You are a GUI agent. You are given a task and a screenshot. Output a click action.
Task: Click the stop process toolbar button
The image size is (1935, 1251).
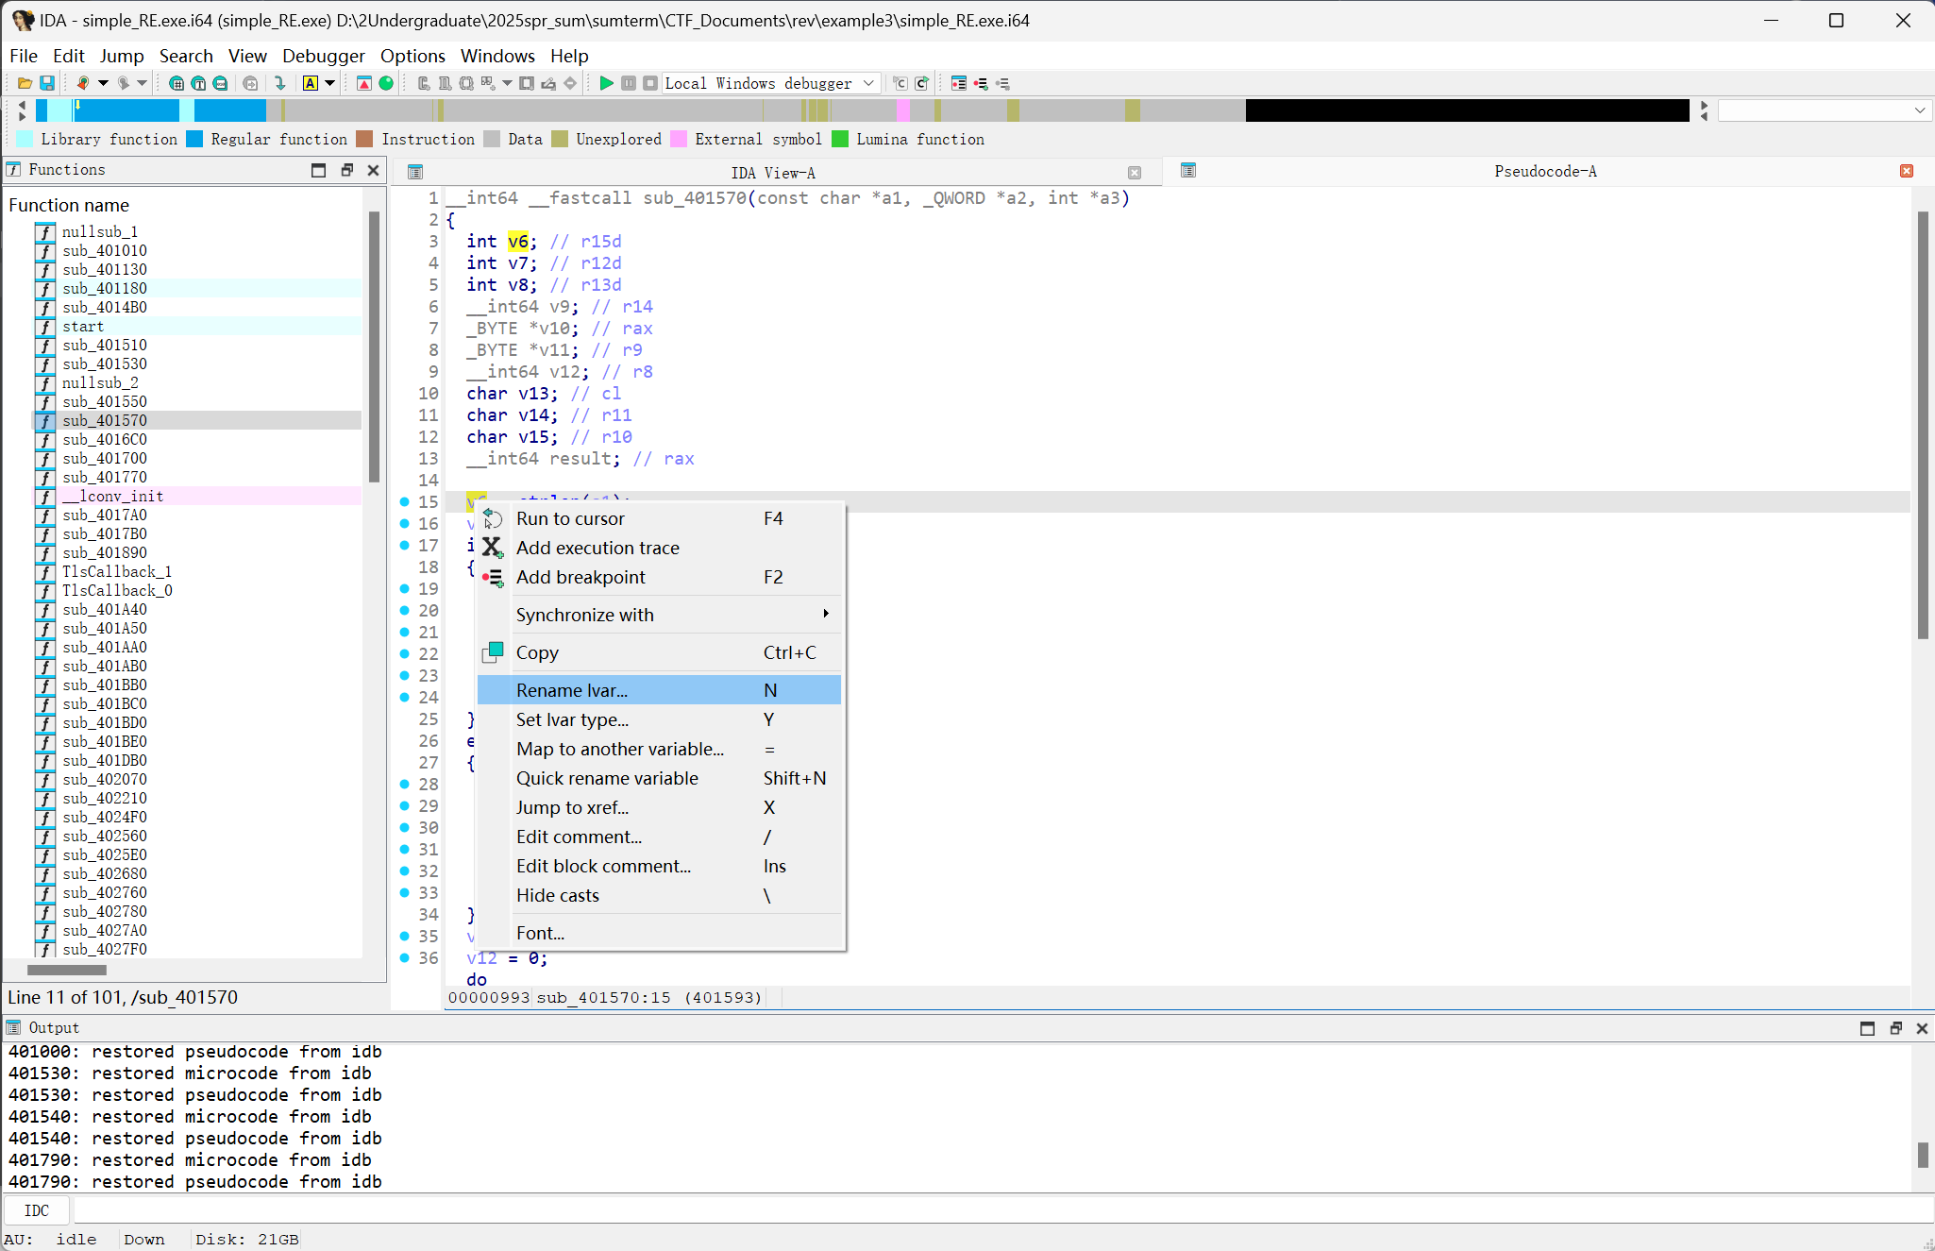(650, 83)
